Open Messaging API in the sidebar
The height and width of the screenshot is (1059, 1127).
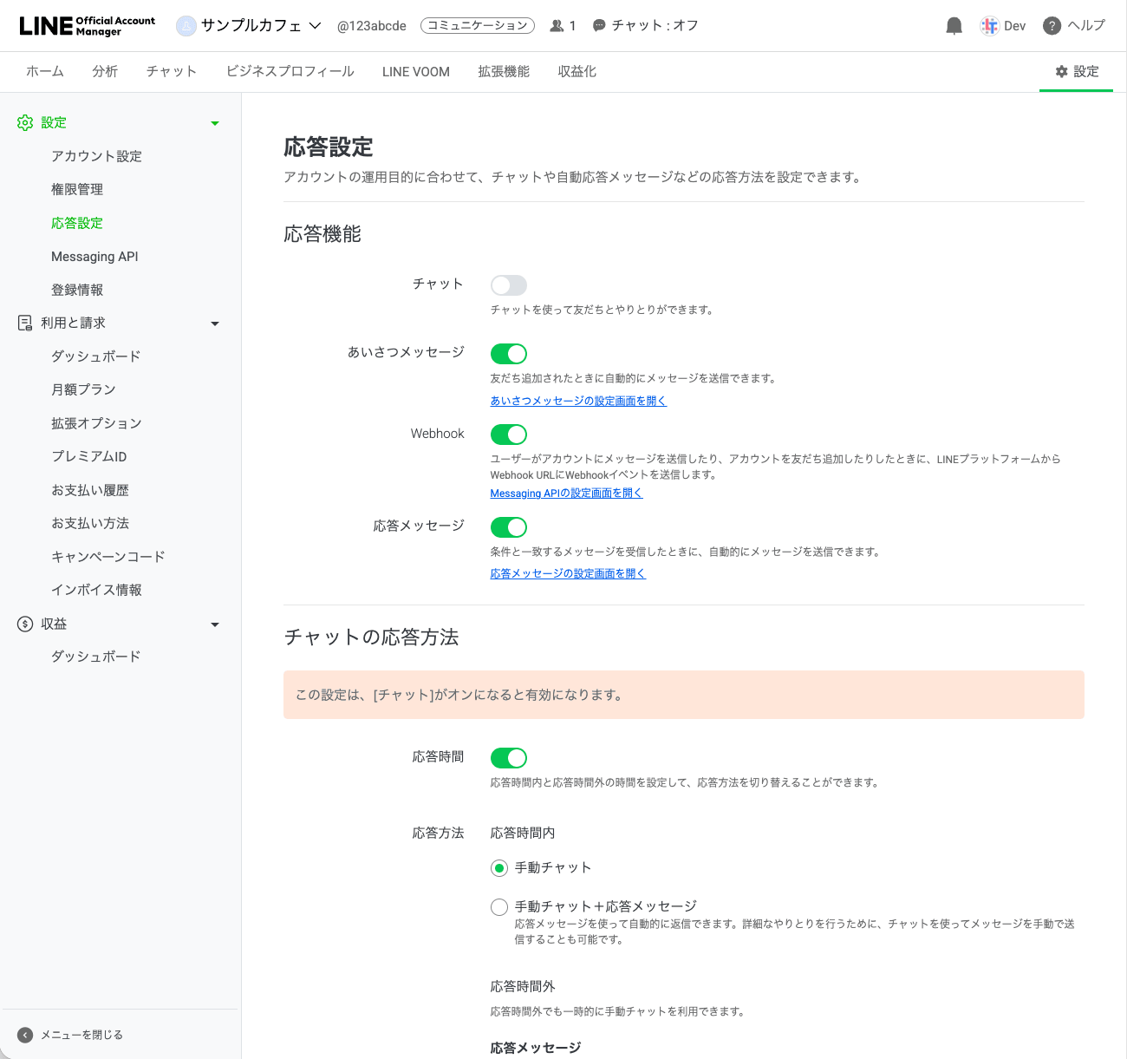coord(94,257)
